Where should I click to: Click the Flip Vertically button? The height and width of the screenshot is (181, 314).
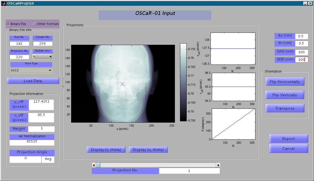pyautogui.click(x=285, y=95)
